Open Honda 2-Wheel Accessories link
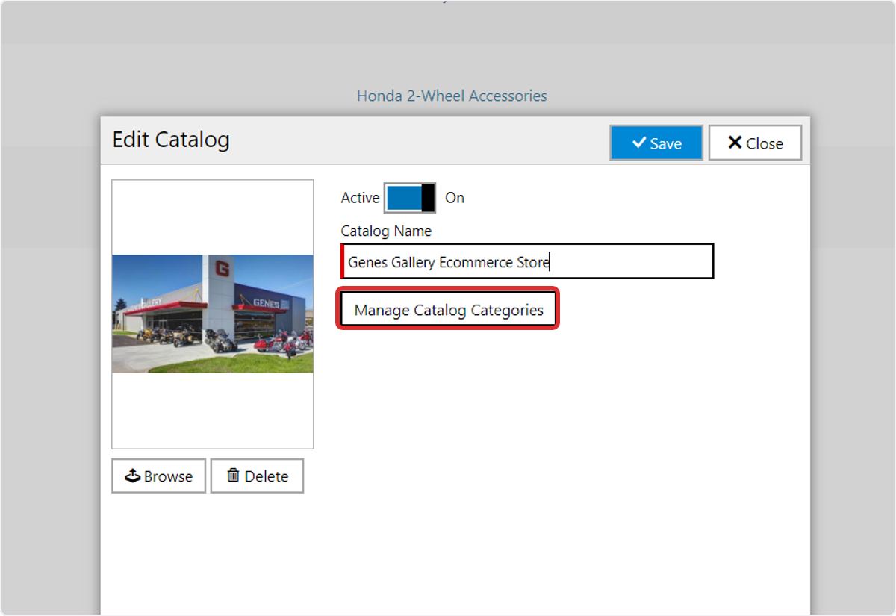The height and width of the screenshot is (616, 896). [452, 96]
